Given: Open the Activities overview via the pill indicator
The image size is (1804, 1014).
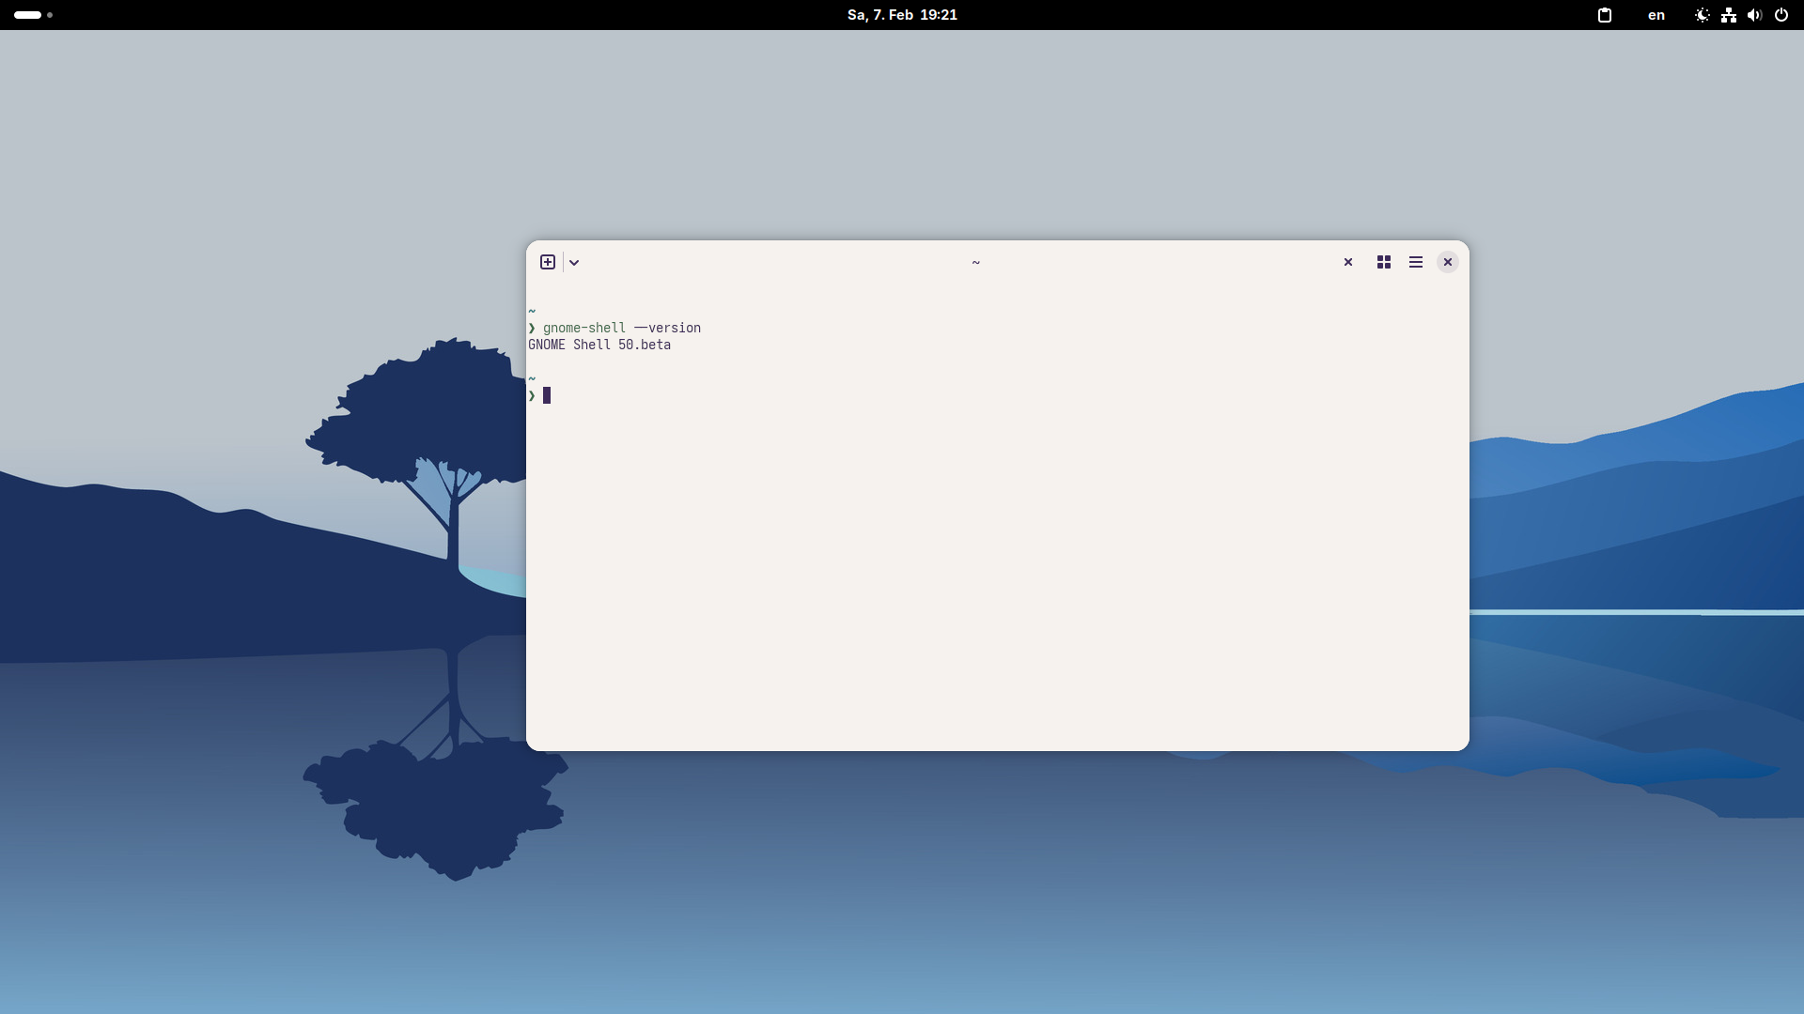Looking at the screenshot, I should 28,15.
